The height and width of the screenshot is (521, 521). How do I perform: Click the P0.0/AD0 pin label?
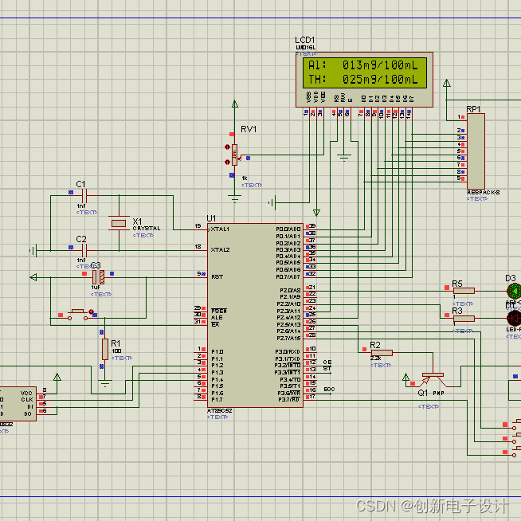288,229
